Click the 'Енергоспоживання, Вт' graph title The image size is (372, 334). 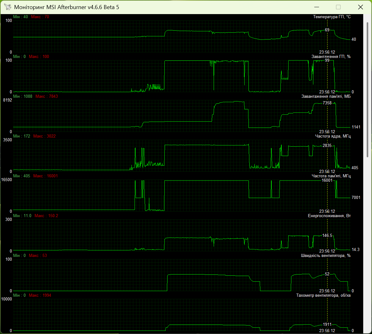(329, 216)
